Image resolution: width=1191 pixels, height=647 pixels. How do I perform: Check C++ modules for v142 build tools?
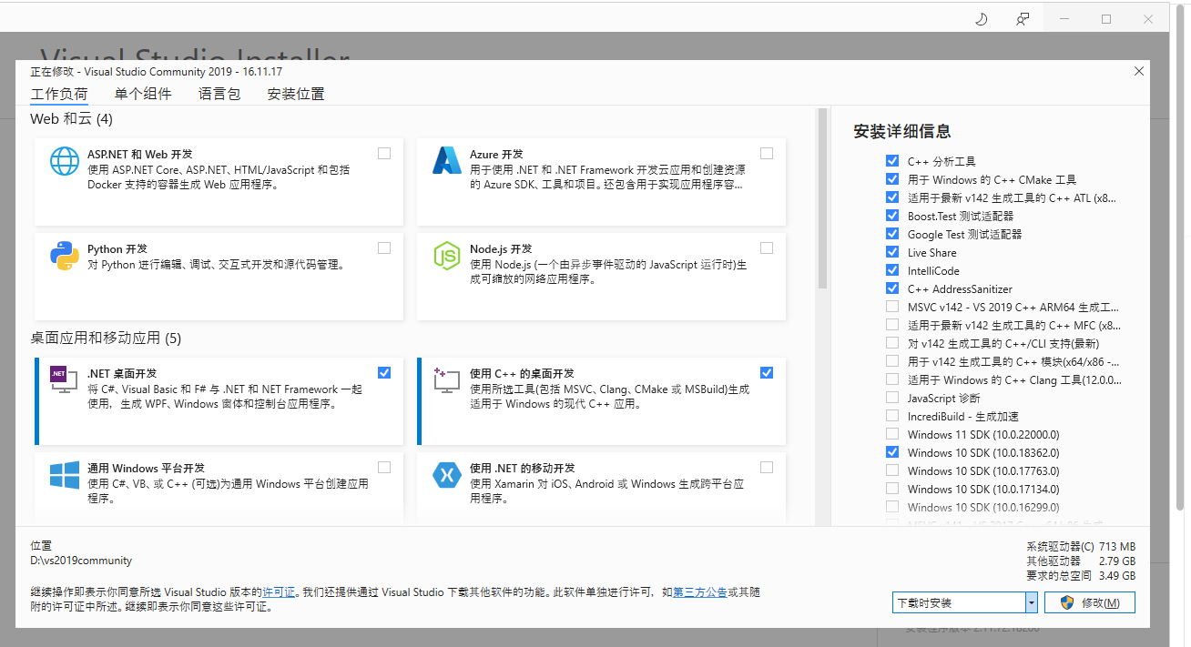coord(891,361)
